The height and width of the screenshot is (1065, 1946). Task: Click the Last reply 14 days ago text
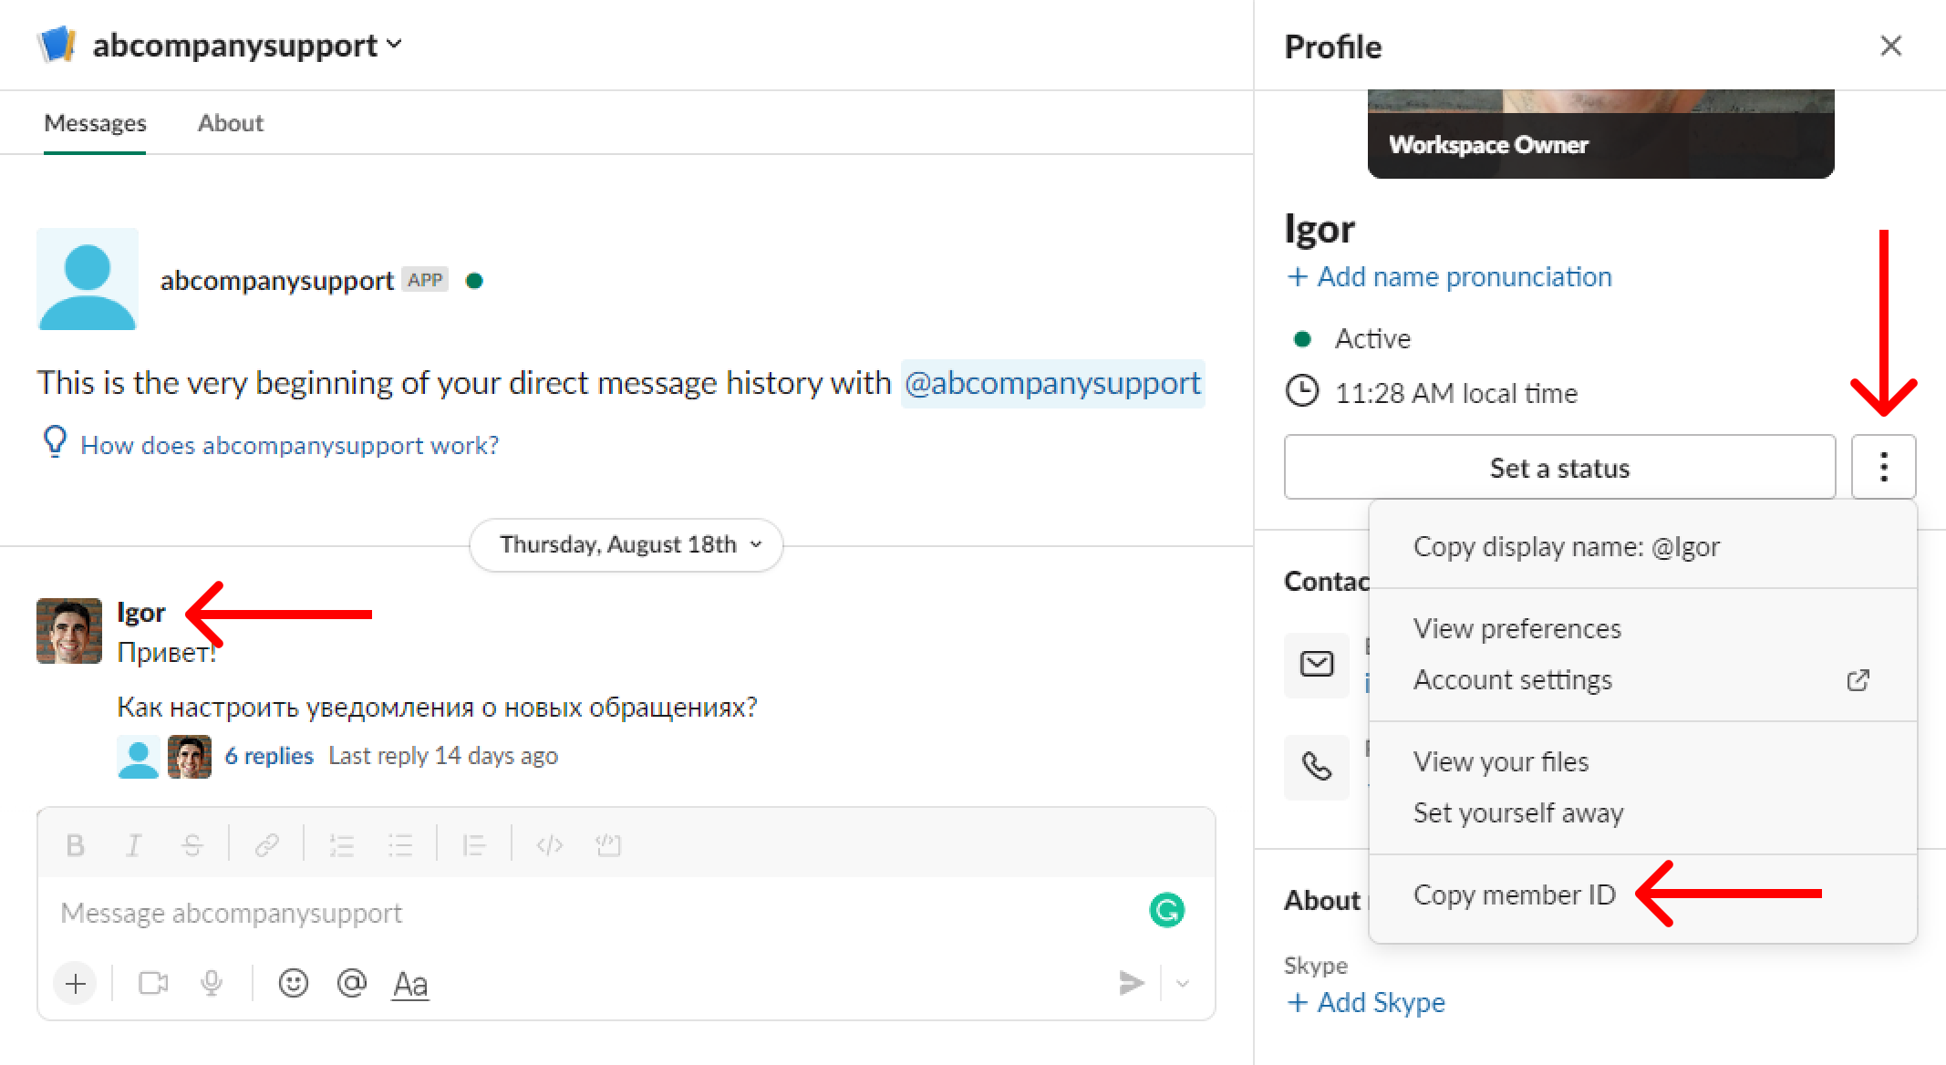tap(443, 756)
